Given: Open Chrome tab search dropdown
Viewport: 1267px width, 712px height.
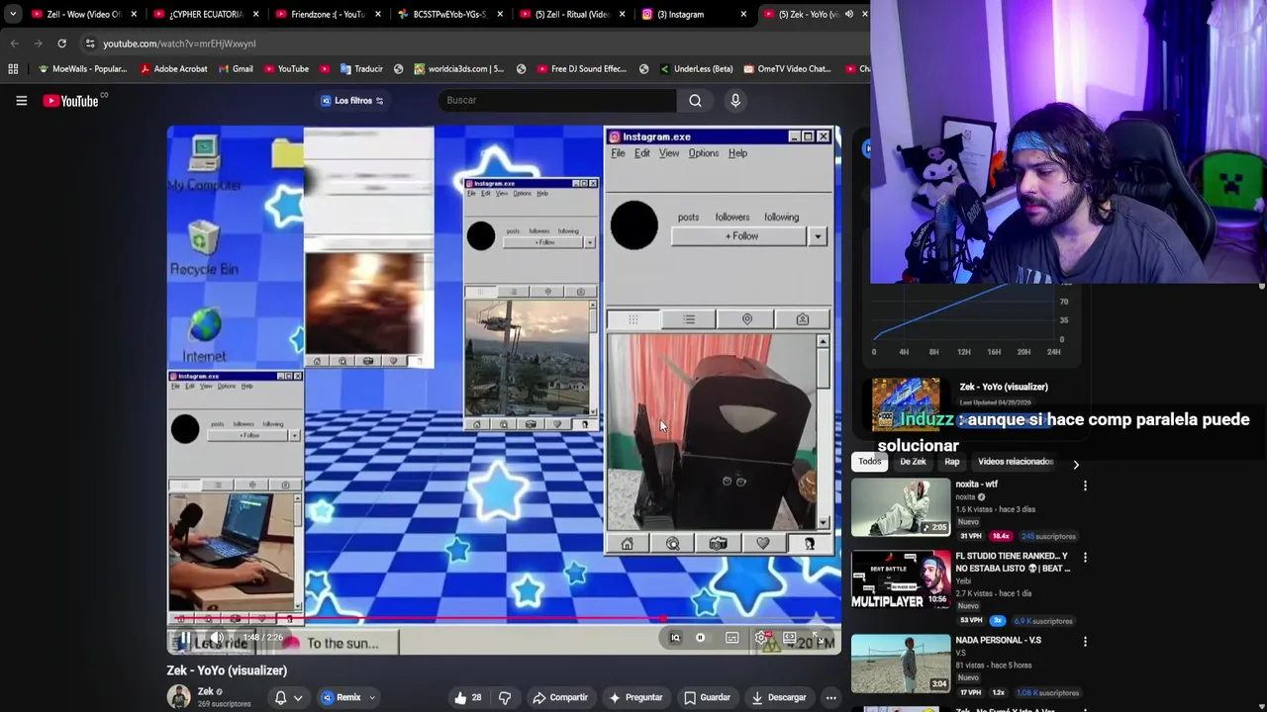Looking at the screenshot, I should [13, 14].
